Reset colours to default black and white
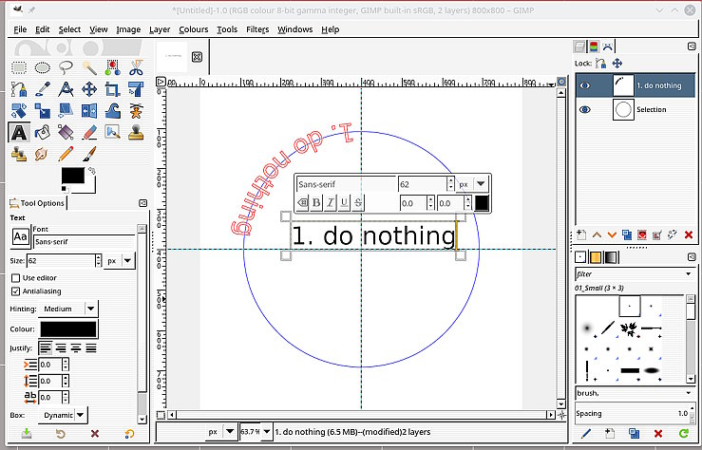This screenshot has height=450, width=702. point(65,189)
